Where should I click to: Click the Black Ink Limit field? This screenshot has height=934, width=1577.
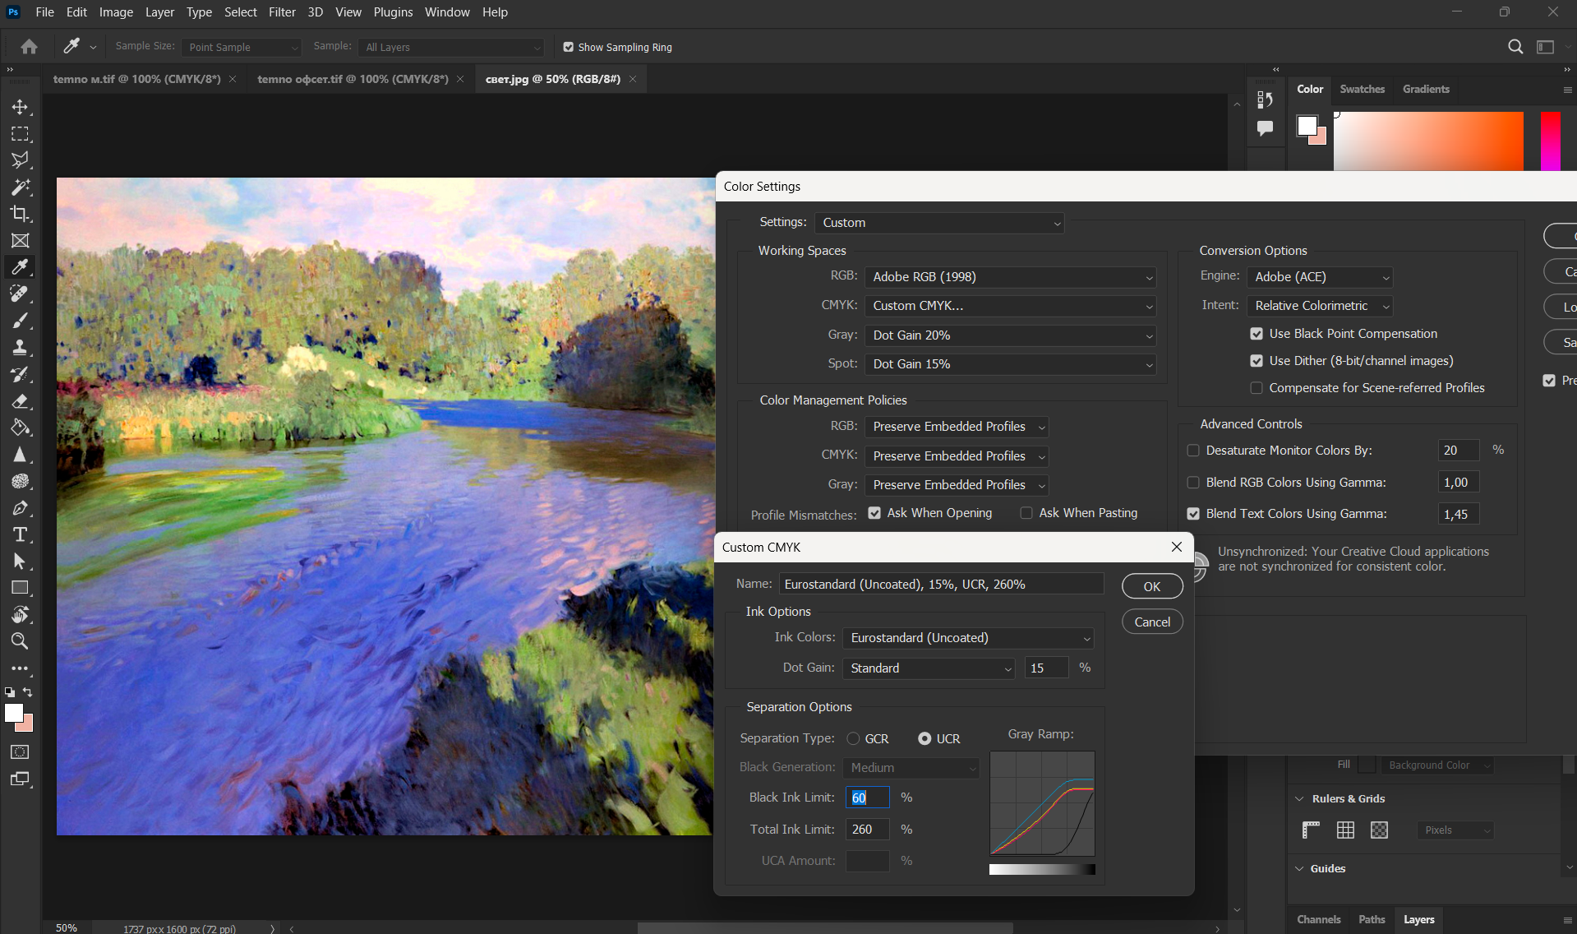point(867,798)
